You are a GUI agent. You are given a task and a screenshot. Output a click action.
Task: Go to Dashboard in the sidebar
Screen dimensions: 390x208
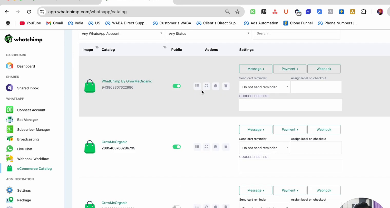[x=26, y=66]
